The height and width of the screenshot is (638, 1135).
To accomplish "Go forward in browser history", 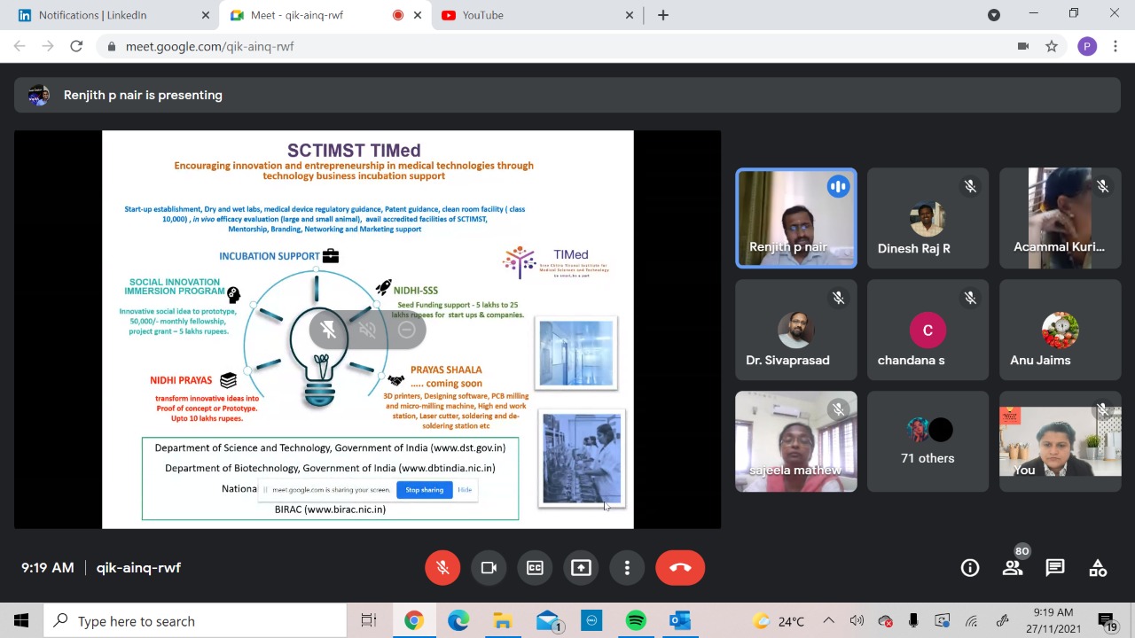I will coord(48,46).
